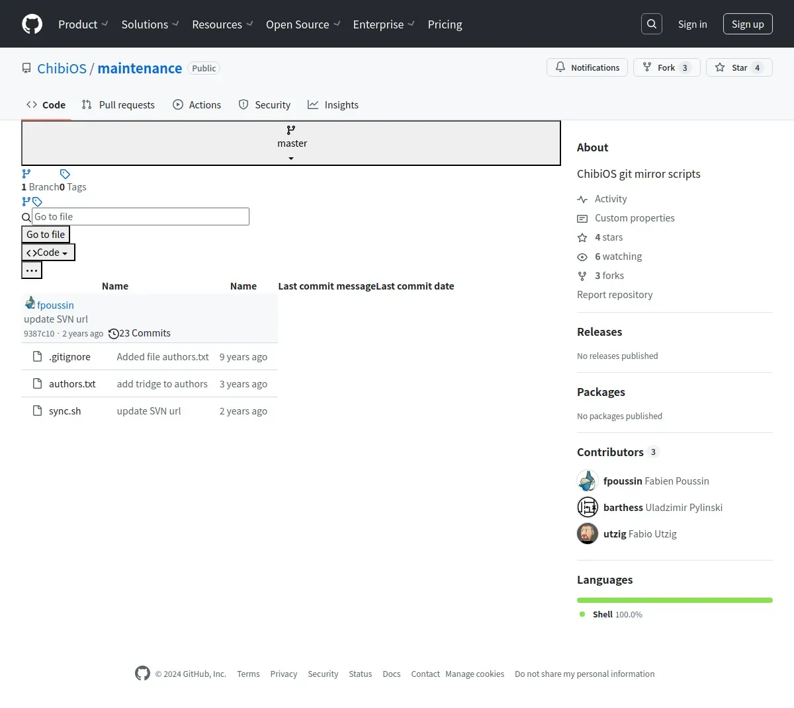Image resolution: width=794 pixels, height=708 pixels.
Task: Open the Docs footer link
Action: [392, 674]
